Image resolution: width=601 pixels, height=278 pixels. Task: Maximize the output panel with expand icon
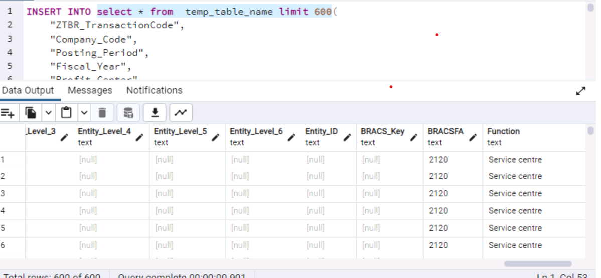coord(581,91)
